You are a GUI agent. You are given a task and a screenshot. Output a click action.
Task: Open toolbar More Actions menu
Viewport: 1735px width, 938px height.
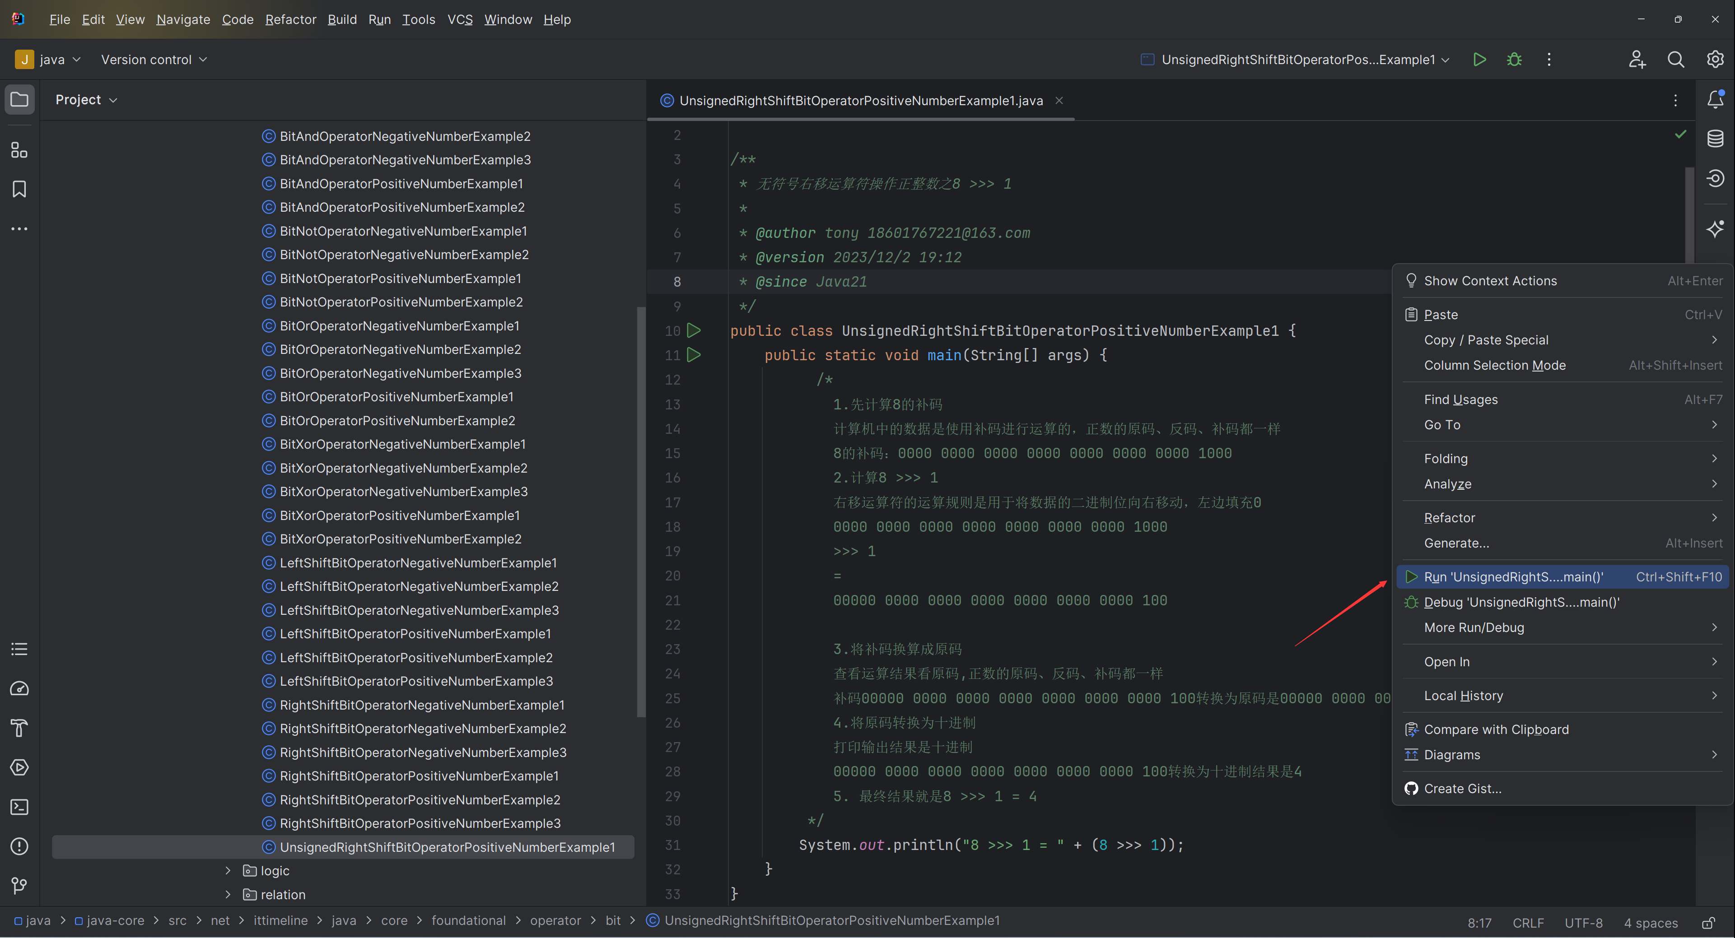coord(1549,59)
